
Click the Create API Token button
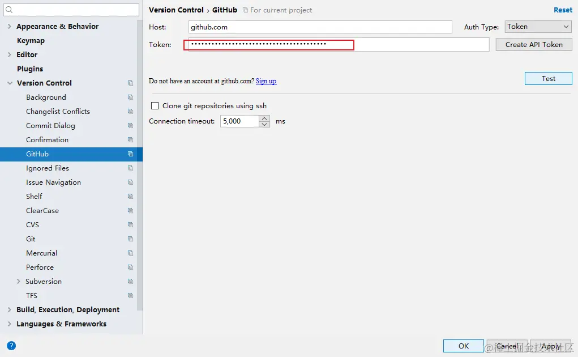[x=534, y=45]
